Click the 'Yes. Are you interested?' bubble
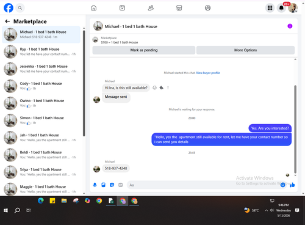Image resolution: width=305 pixels, height=225 pixels. pyautogui.click(x=270, y=128)
